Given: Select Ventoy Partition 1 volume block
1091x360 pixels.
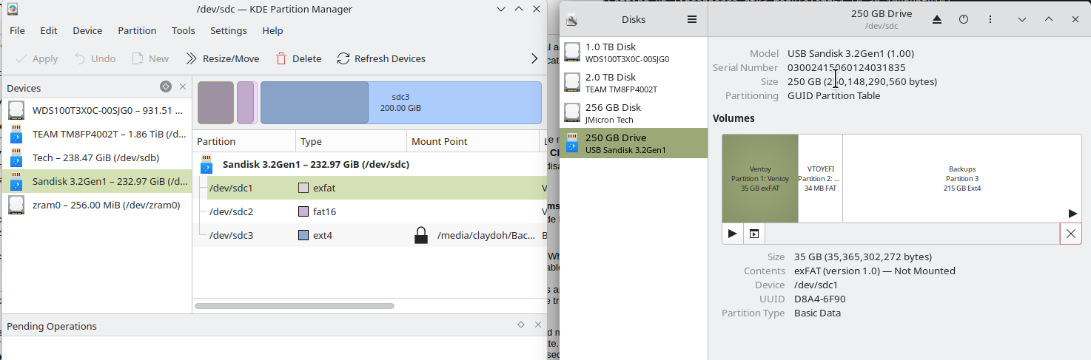Looking at the screenshot, I should click(x=760, y=178).
